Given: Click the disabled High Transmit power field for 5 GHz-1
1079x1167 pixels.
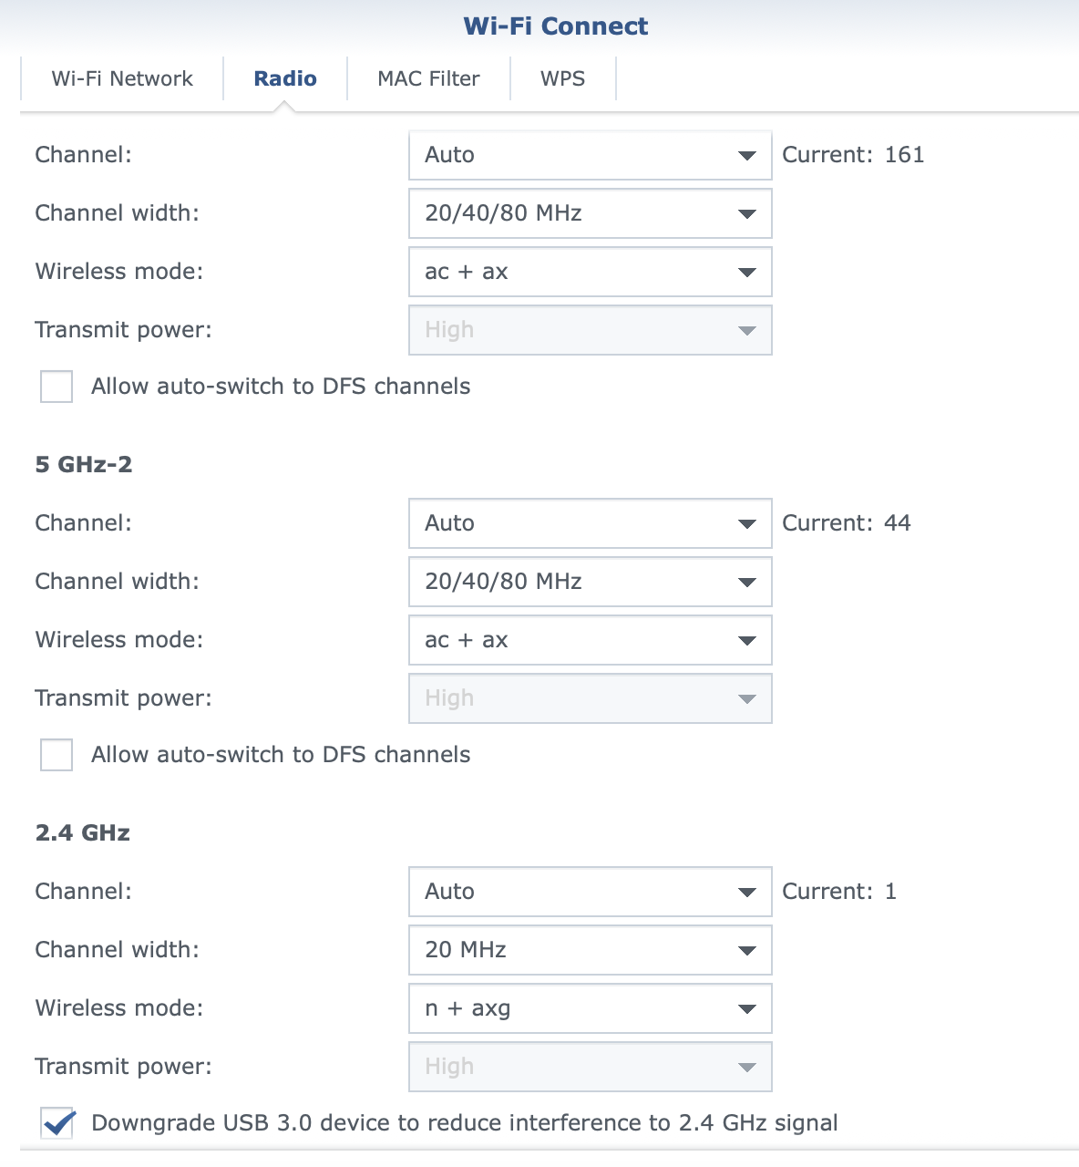Looking at the screenshot, I should 590,330.
